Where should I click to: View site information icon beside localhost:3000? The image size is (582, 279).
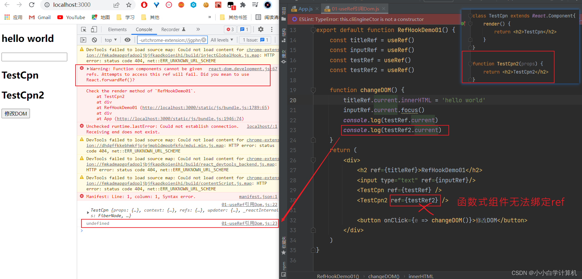click(47, 5)
